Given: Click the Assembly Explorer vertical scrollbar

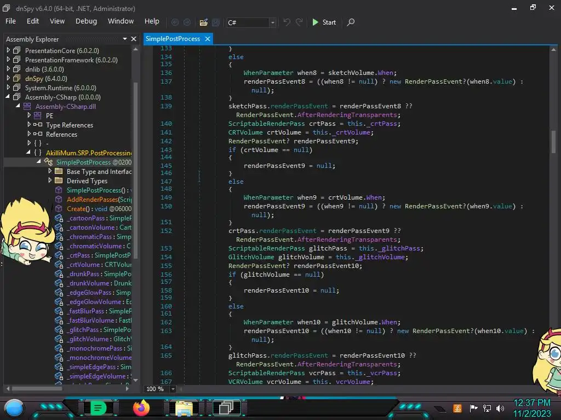Looking at the screenshot, I should pyautogui.click(x=135, y=170).
